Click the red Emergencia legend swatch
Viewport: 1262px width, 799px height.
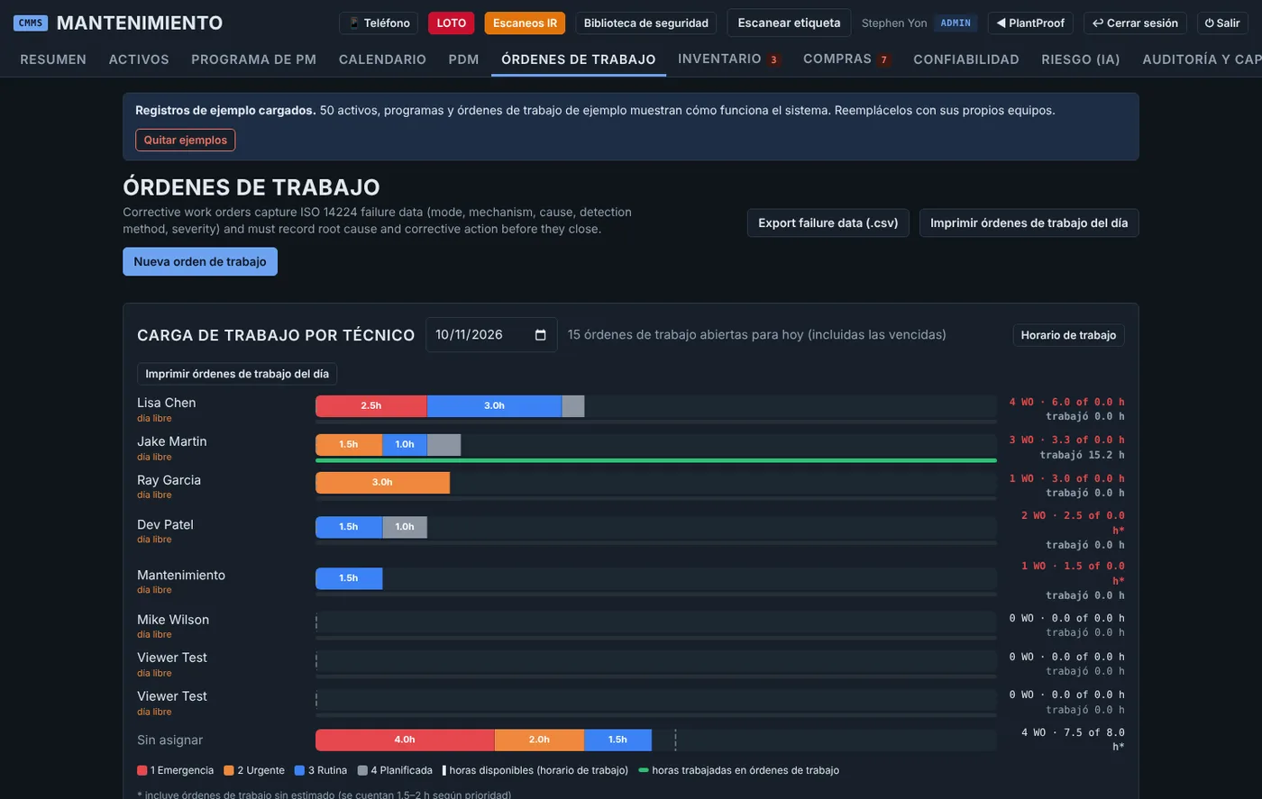pyautogui.click(x=142, y=770)
